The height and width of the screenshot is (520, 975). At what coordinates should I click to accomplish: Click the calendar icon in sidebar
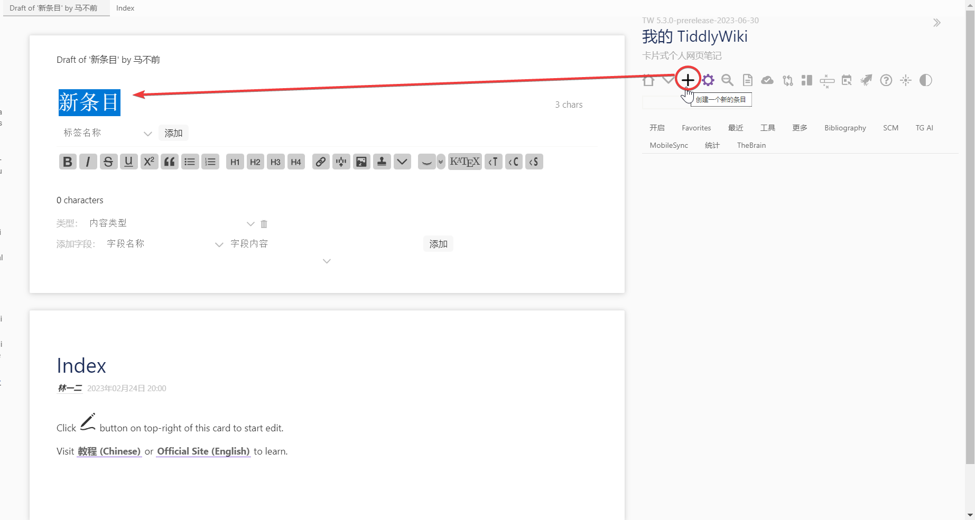847,80
